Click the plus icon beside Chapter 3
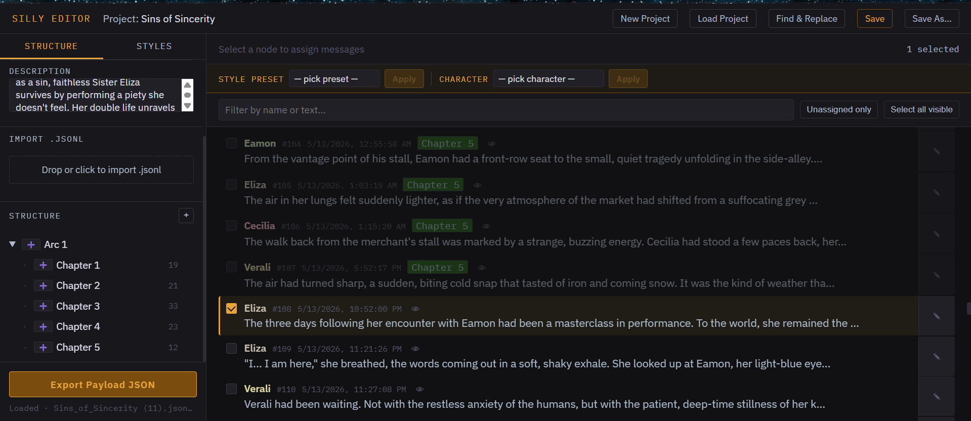This screenshot has height=421, width=971. [x=43, y=306]
